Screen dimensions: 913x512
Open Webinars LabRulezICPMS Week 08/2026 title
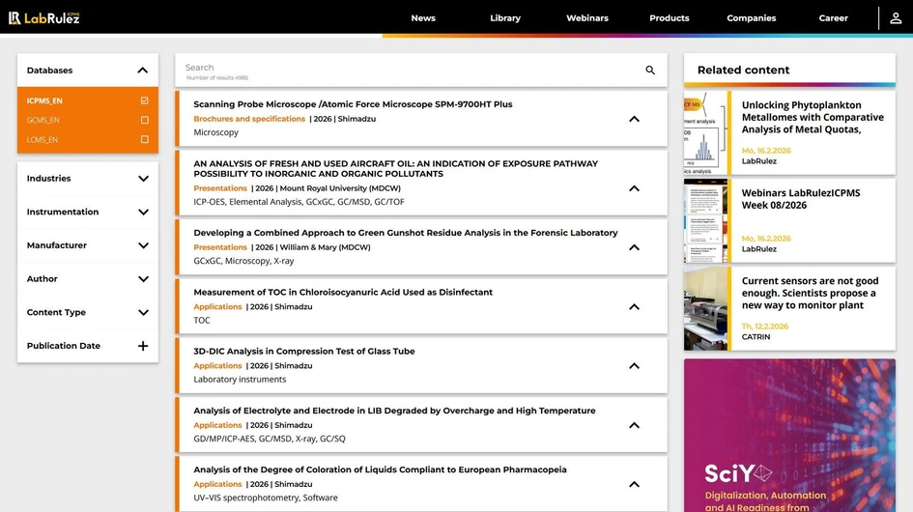click(x=801, y=199)
